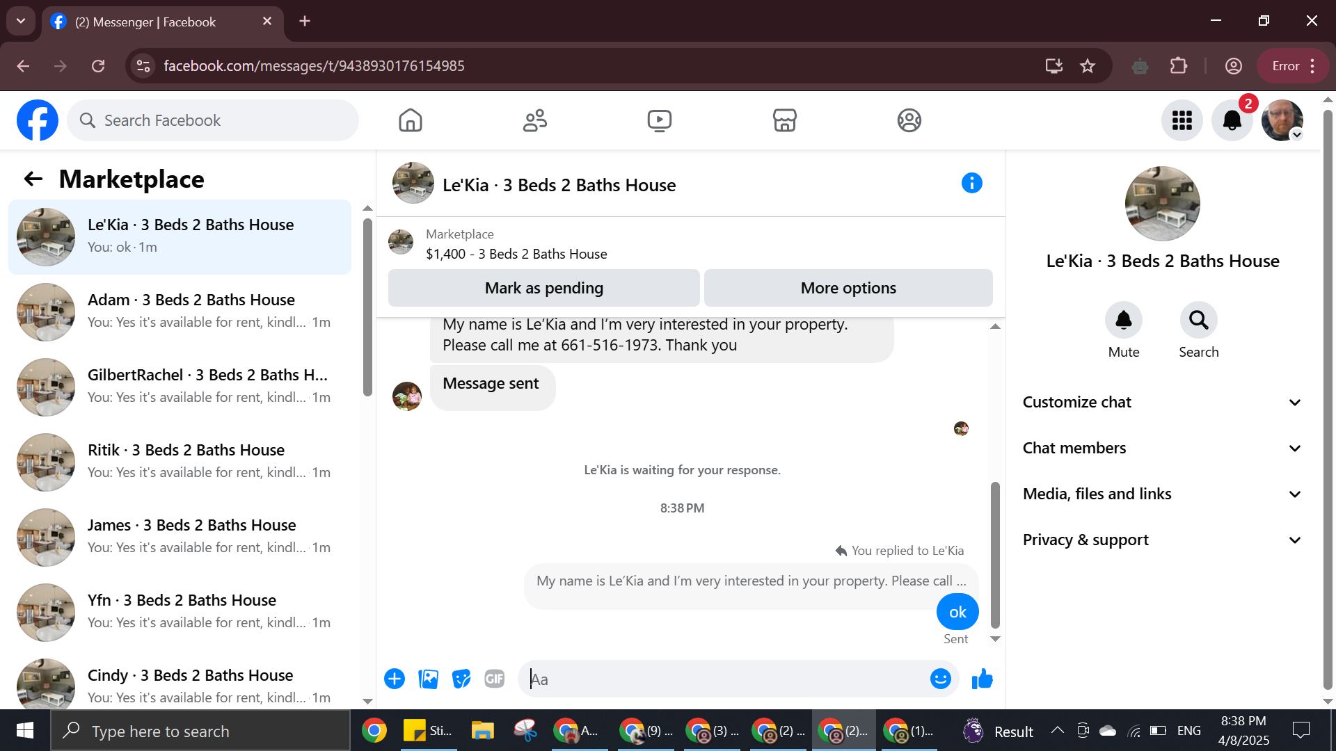Viewport: 1336px width, 751px height.
Task: Mute this Le'Kia conversation
Action: click(x=1123, y=320)
